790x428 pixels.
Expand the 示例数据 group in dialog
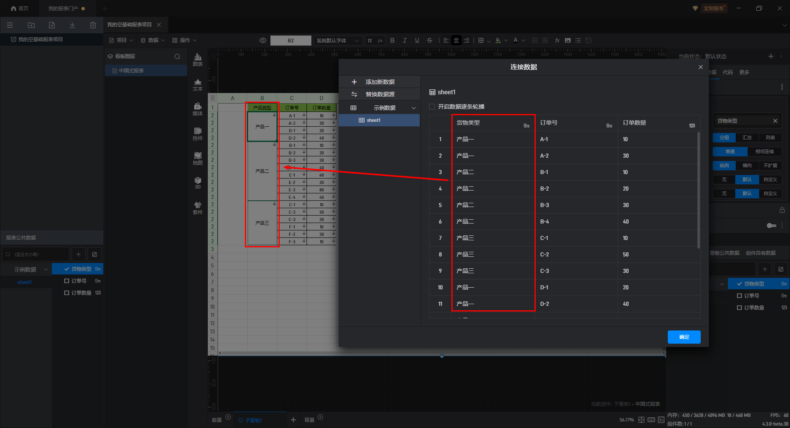(414, 108)
